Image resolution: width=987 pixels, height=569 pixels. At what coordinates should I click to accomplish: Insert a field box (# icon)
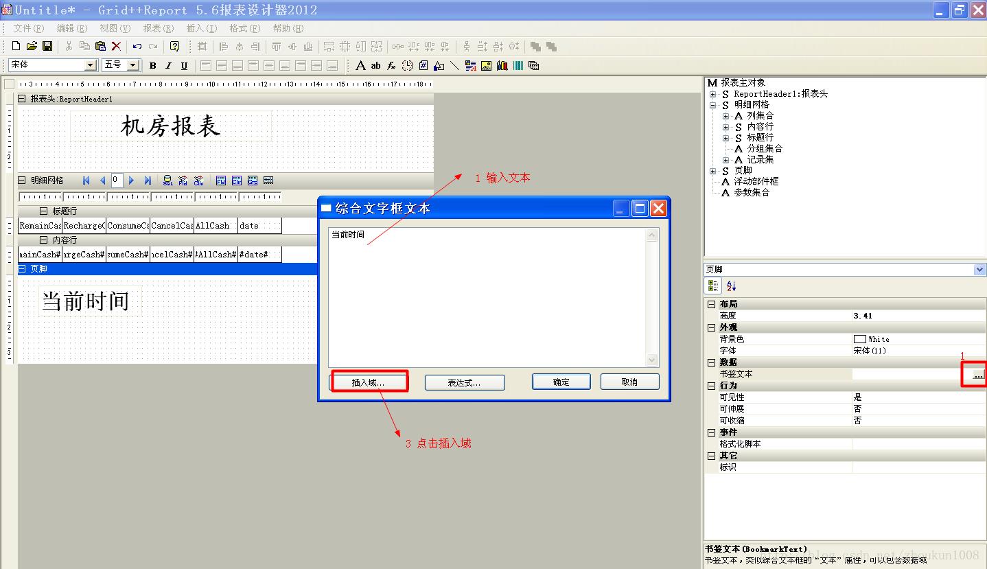point(423,65)
